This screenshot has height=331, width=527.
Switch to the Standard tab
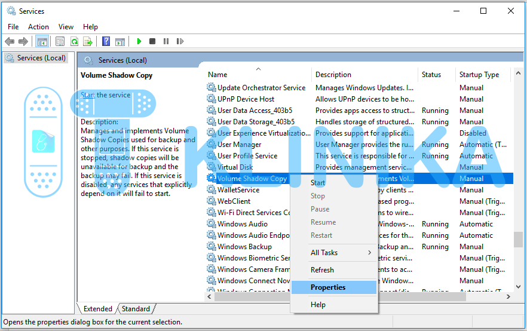136,309
